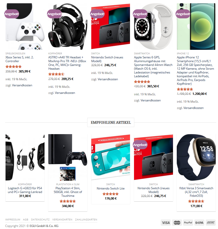The image size is (218, 229).
Task: Click the Angebot badge on Apple iPhone 12
Action: tap(183, 14)
